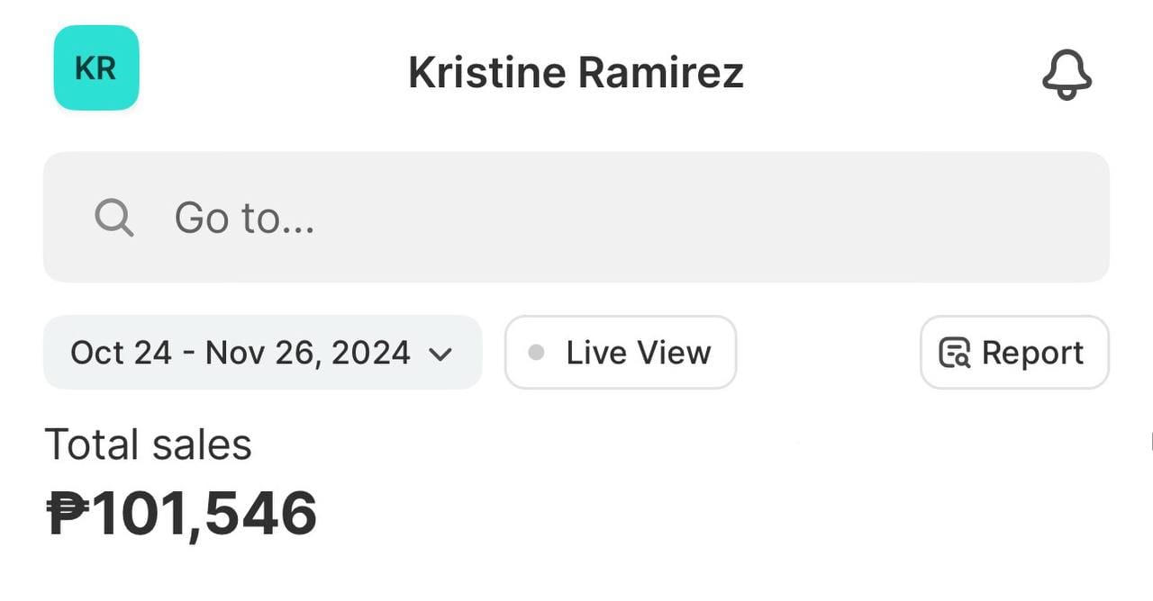Open the Total sales metric label

pyautogui.click(x=148, y=444)
